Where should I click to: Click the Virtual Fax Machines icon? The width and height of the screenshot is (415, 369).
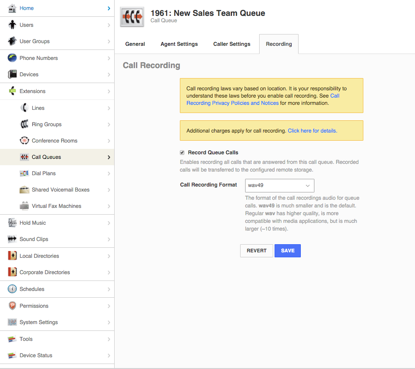tap(24, 206)
